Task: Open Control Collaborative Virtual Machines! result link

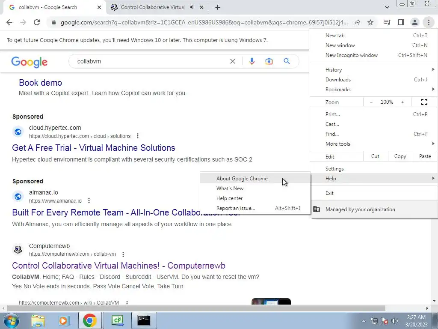Action: click(x=119, y=266)
